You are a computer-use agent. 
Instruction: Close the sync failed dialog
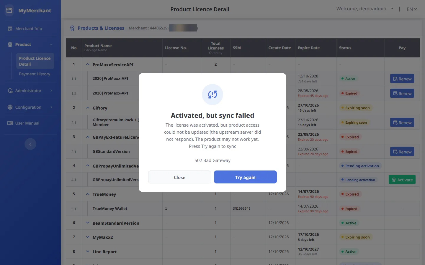click(179, 177)
